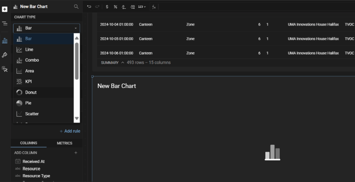Select KPI chart type

click(44, 81)
